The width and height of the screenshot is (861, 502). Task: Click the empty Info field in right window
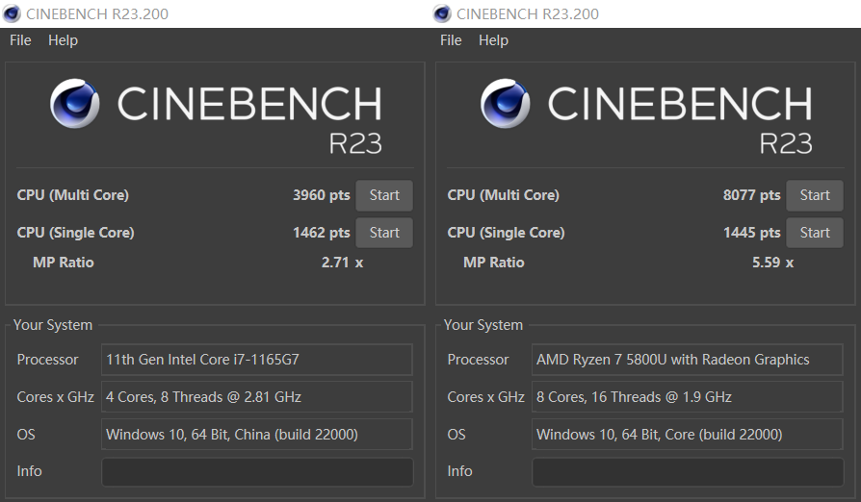pyautogui.click(x=688, y=472)
